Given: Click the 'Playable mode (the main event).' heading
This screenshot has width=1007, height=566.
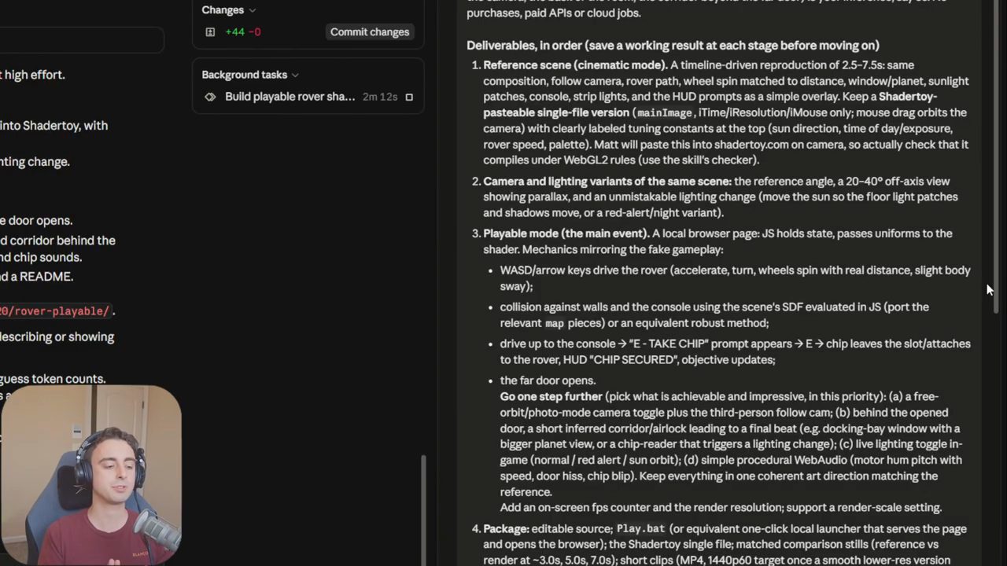Looking at the screenshot, I should point(566,233).
